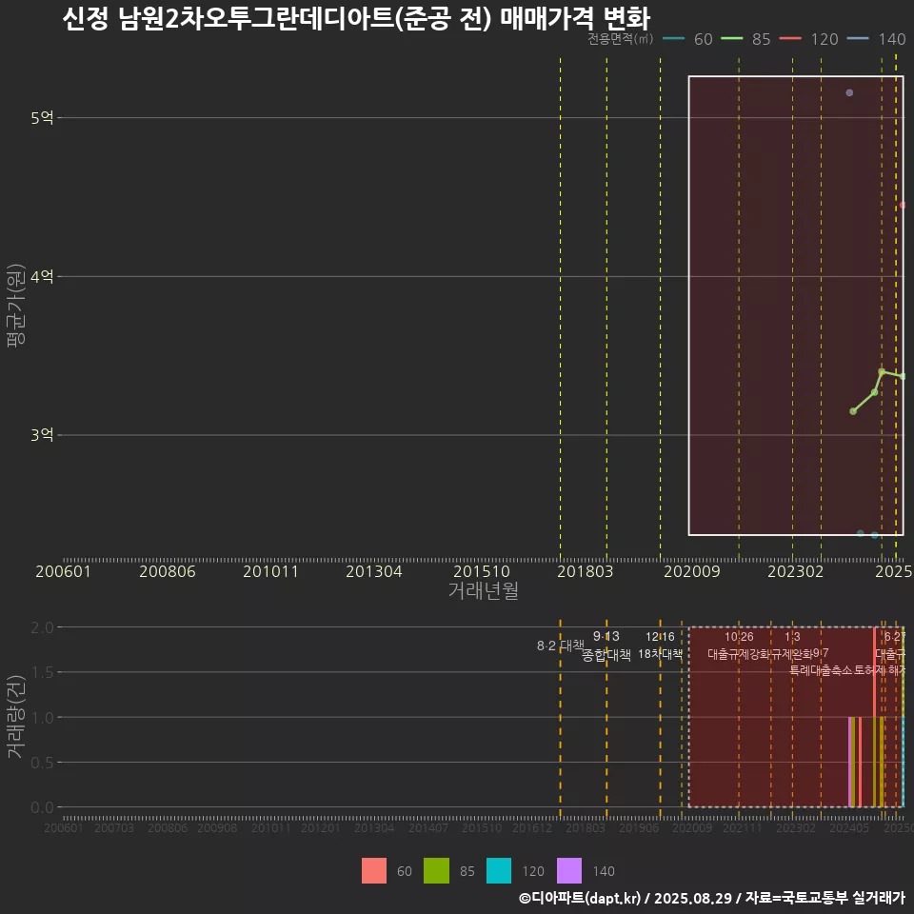Click '200806' on the price chart date axis
The image size is (914, 914).
point(168,571)
